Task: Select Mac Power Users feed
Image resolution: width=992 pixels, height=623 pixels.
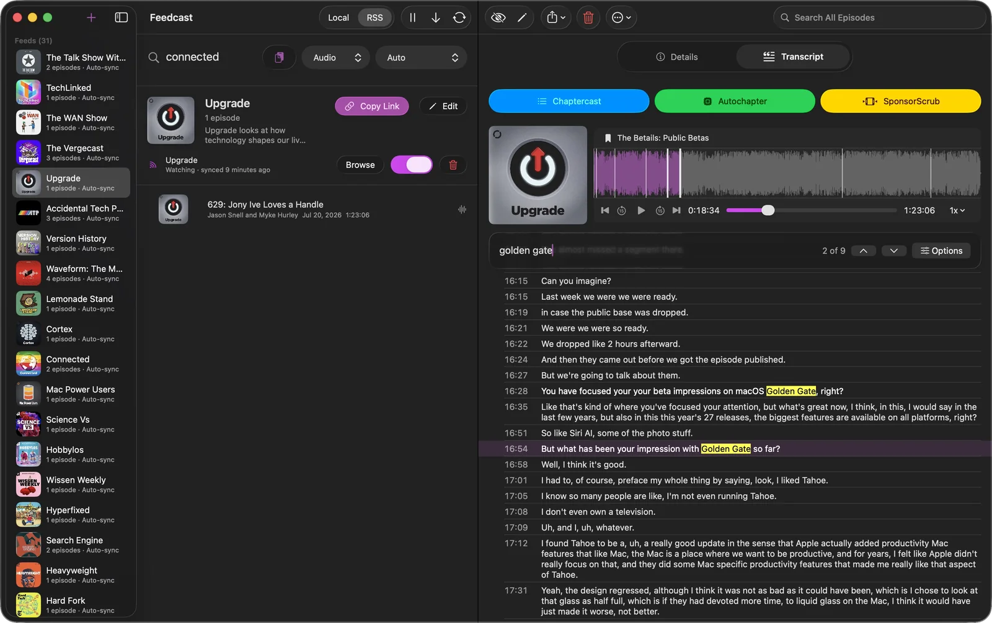Action: point(71,394)
